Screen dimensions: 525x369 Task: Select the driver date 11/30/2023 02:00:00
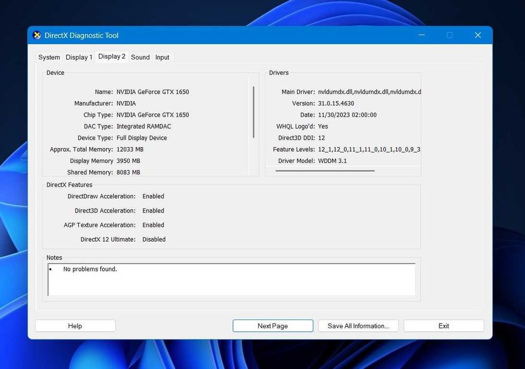click(x=347, y=115)
